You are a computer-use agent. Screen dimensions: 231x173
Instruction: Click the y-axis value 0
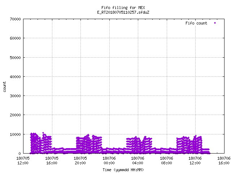coord(19,154)
